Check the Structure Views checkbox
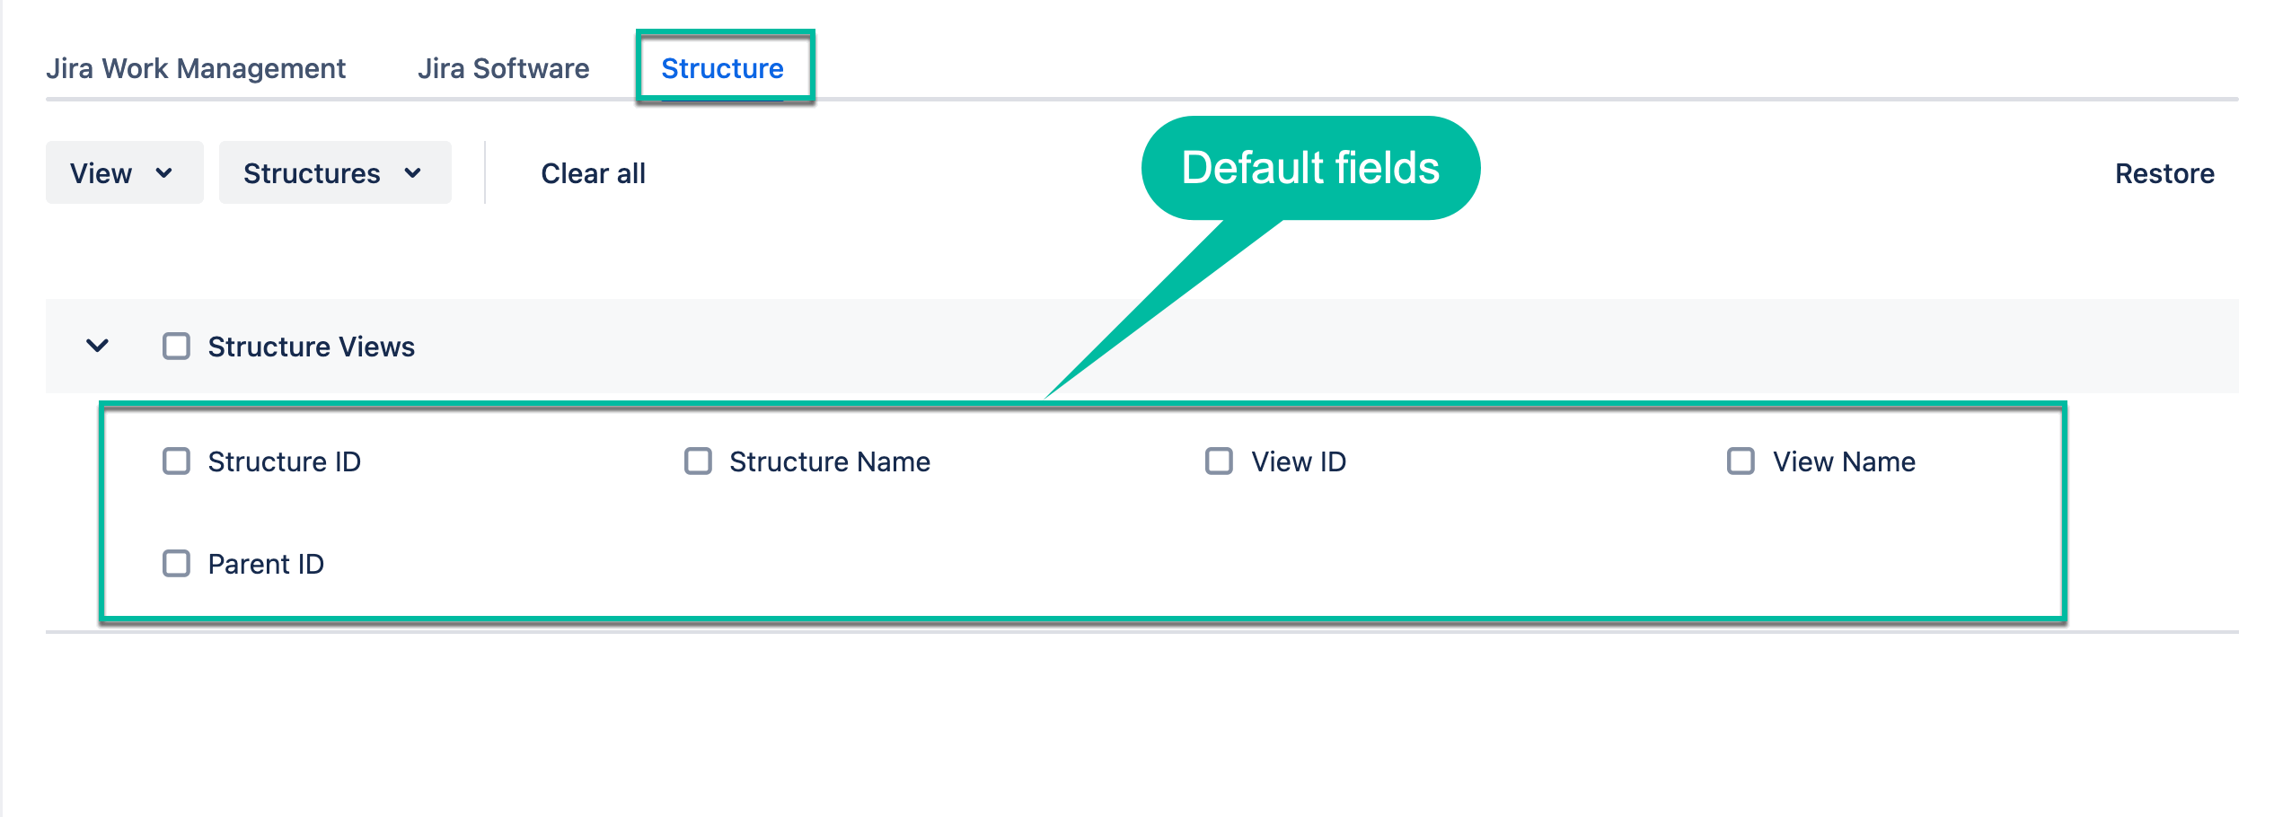Viewport: 2274px width, 817px height. click(x=175, y=346)
